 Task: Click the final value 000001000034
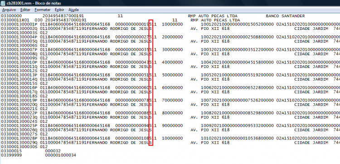61,155
